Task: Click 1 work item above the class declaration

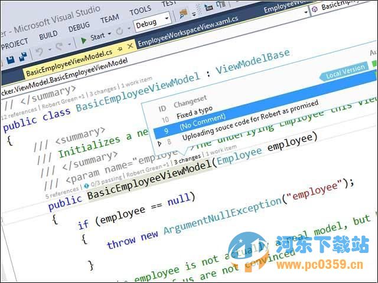Action: click(136, 82)
